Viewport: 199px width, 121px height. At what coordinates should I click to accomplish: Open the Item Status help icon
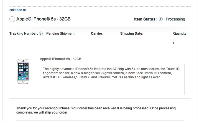pos(161,19)
